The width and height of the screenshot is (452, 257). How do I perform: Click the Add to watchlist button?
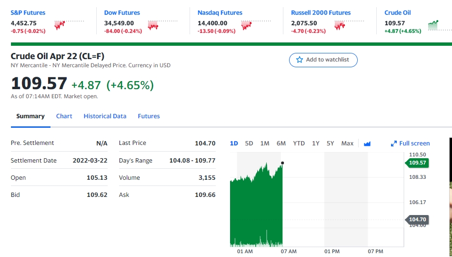(x=323, y=60)
